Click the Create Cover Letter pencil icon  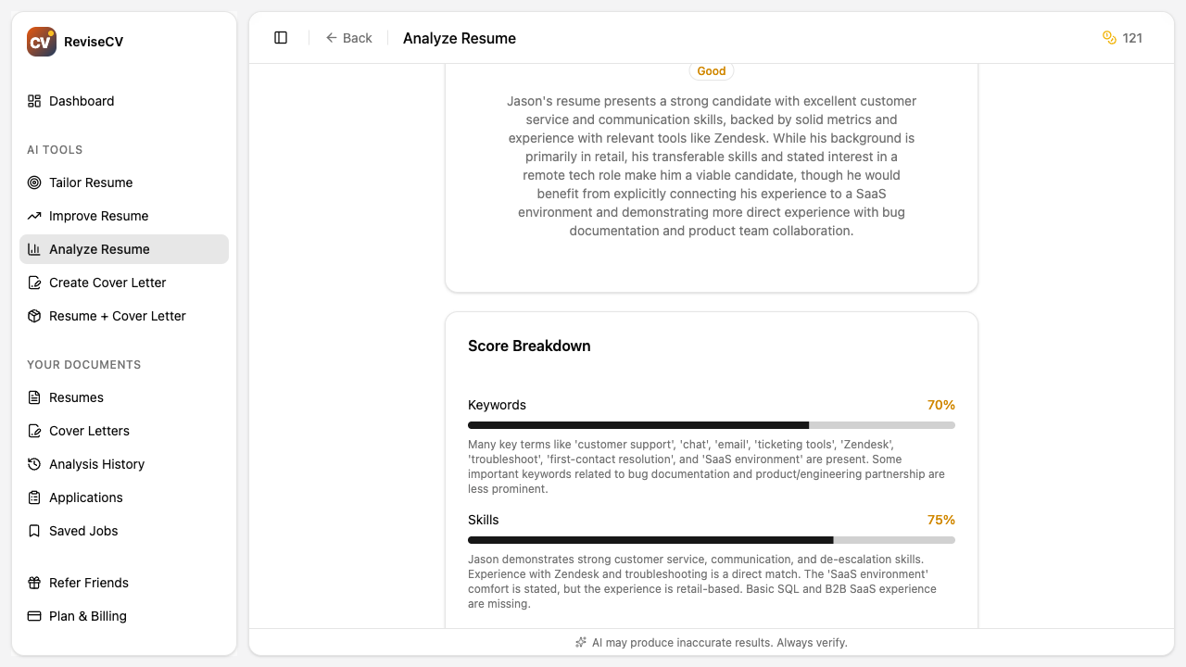[34, 283]
